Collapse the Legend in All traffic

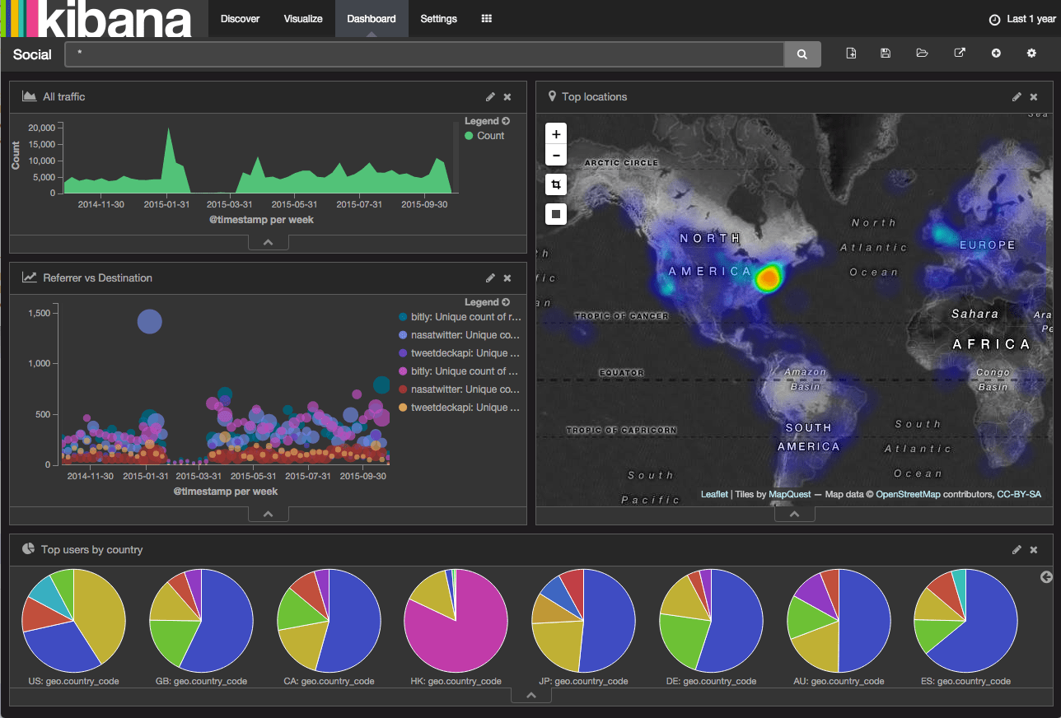(x=507, y=120)
